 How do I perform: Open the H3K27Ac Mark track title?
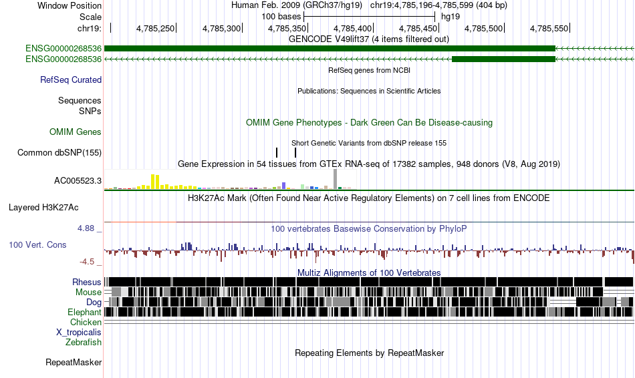point(368,198)
